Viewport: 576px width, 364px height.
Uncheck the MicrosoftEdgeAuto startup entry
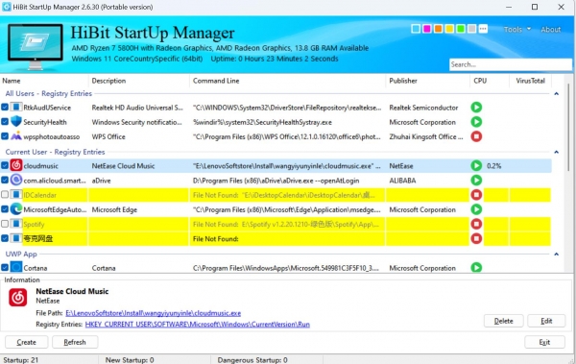tap(5, 209)
